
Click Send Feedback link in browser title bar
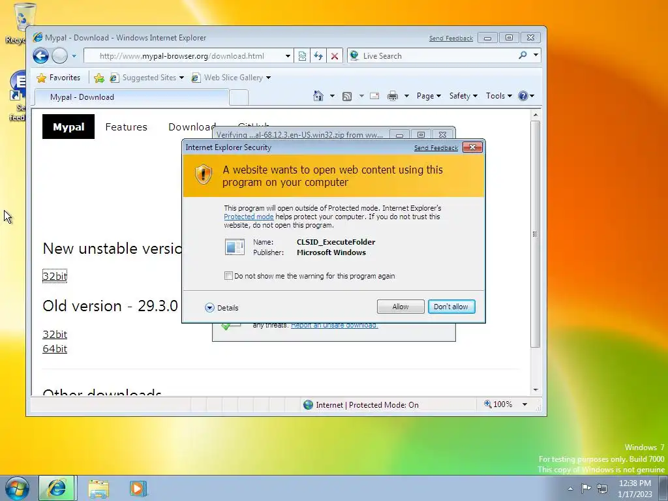pos(451,38)
